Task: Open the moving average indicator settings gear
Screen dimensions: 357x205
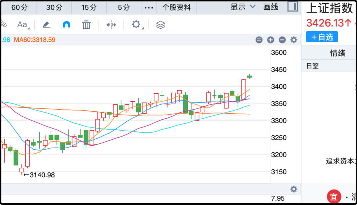Action: tap(294, 40)
